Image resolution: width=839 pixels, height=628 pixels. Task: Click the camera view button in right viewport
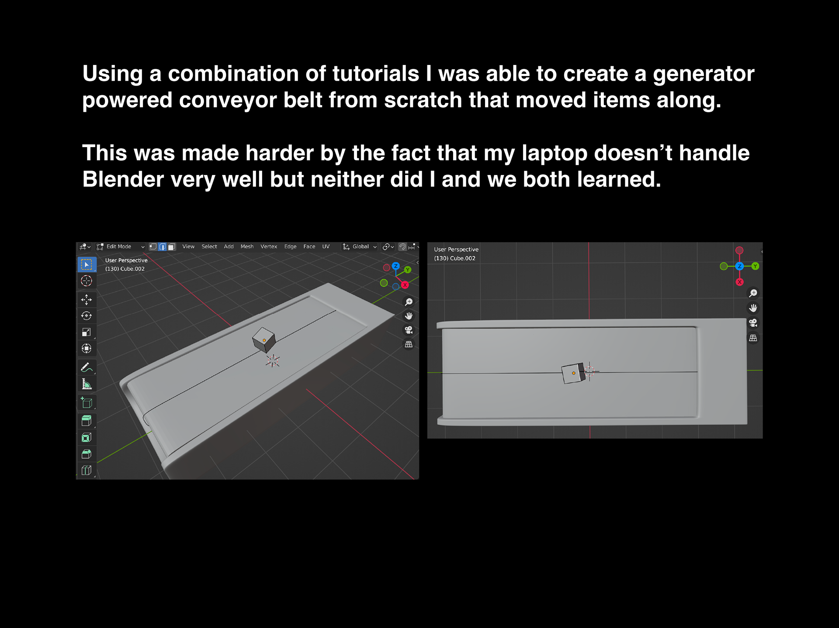tap(753, 323)
